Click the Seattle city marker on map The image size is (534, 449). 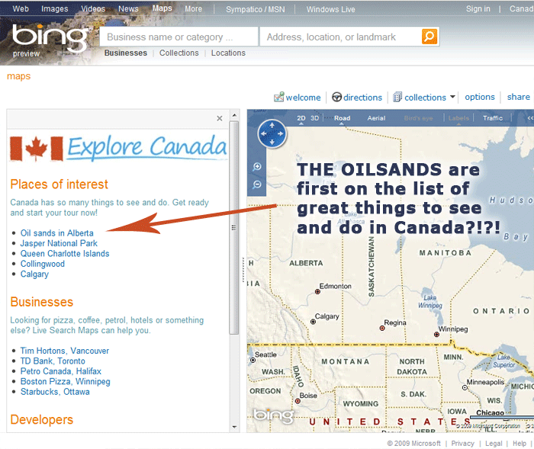tap(253, 360)
